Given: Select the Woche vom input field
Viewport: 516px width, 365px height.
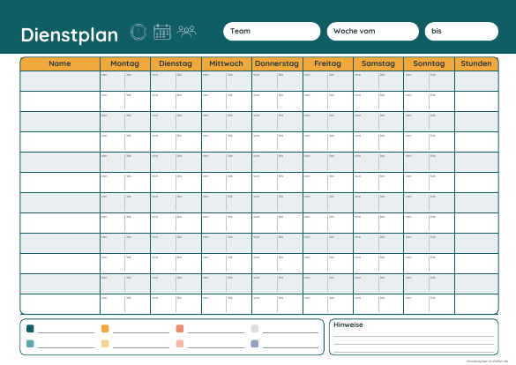Looking at the screenshot, I should click(373, 31).
